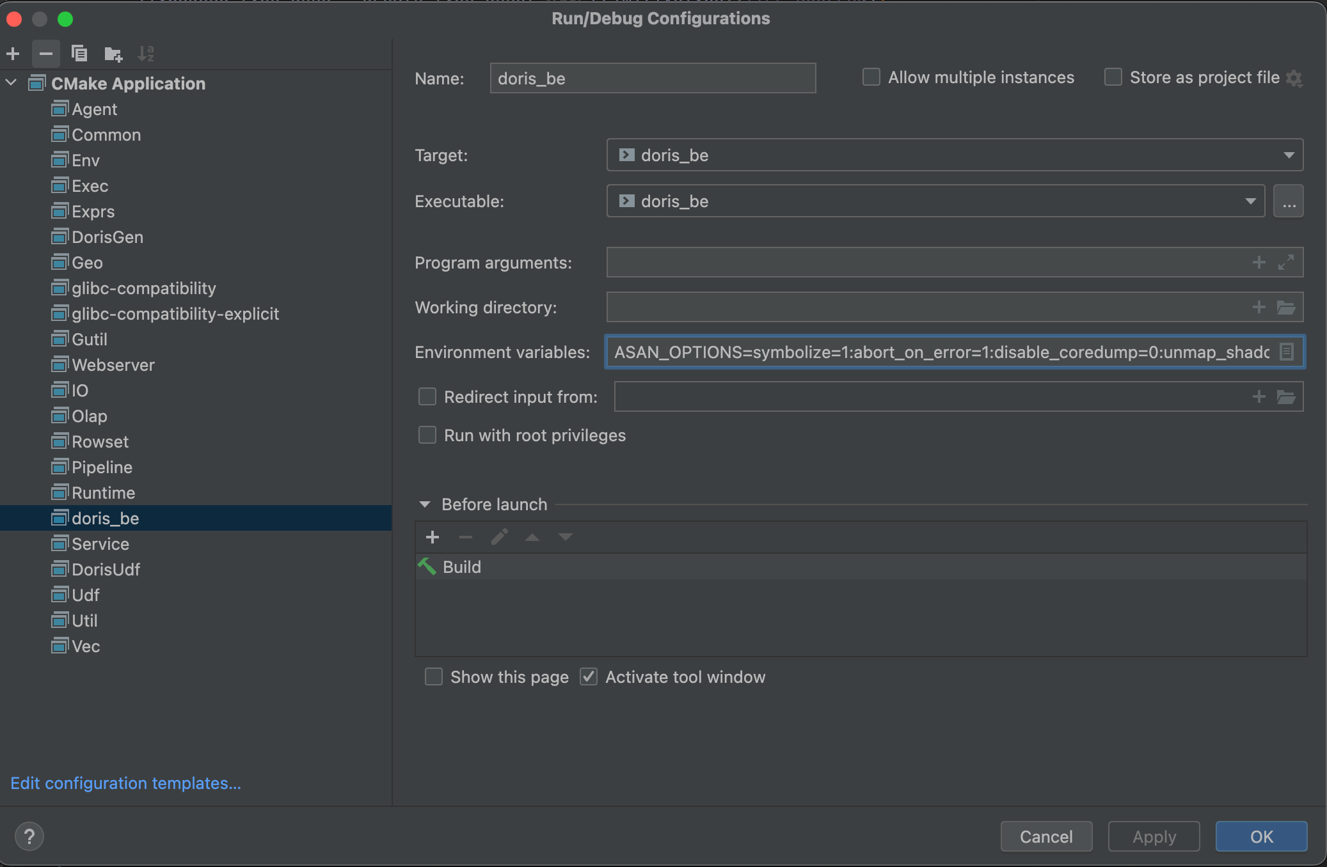Select the Pipeline configuration

point(102,467)
